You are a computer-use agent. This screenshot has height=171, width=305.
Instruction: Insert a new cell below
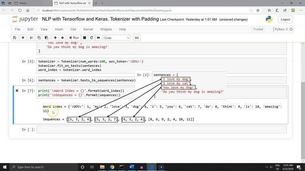(23, 38)
